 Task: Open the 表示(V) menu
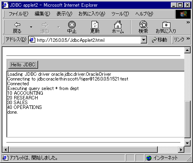point(64,14)
